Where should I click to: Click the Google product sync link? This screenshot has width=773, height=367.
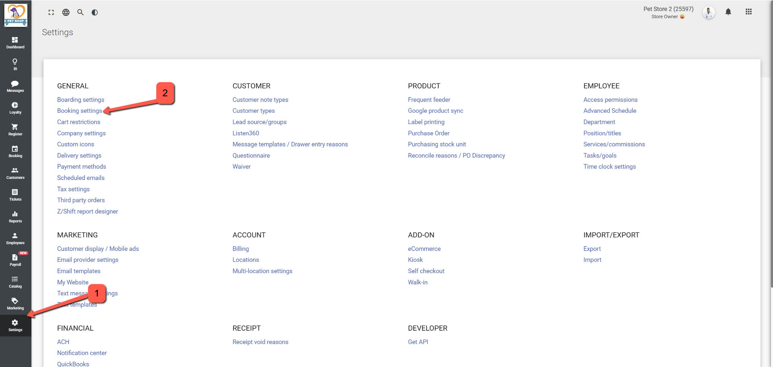pyautogui.click(x=435, y=111)
